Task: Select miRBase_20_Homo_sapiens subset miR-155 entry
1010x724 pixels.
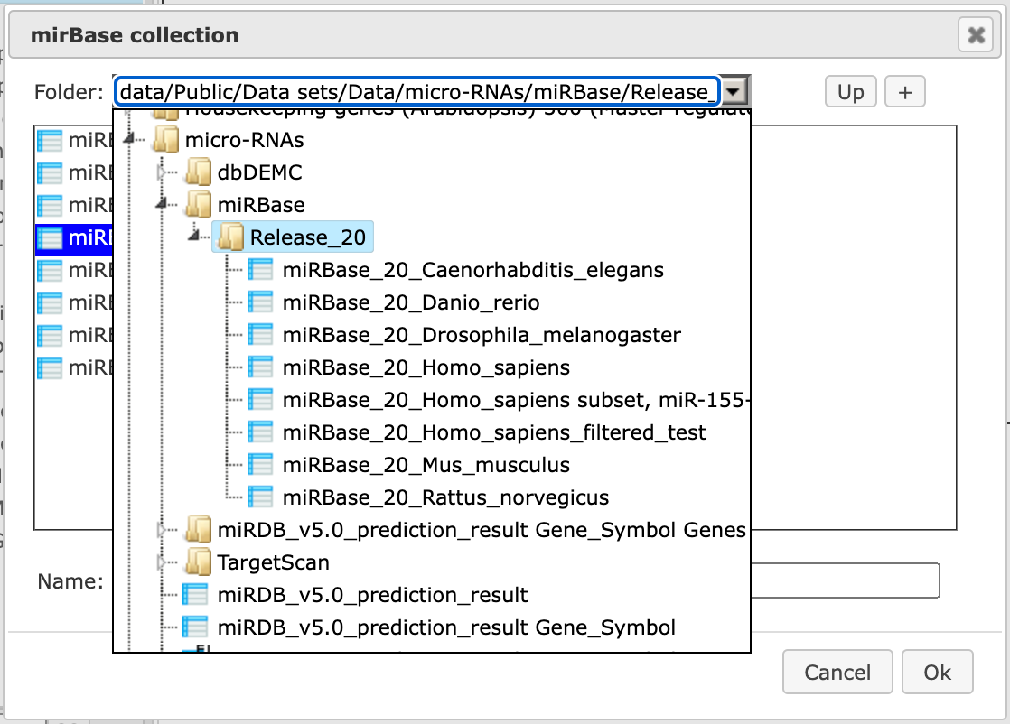Action: tap(516, 400)
